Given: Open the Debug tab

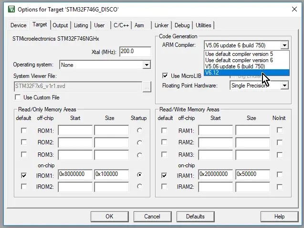Looking at the screenshot, I should coord(182,25).
